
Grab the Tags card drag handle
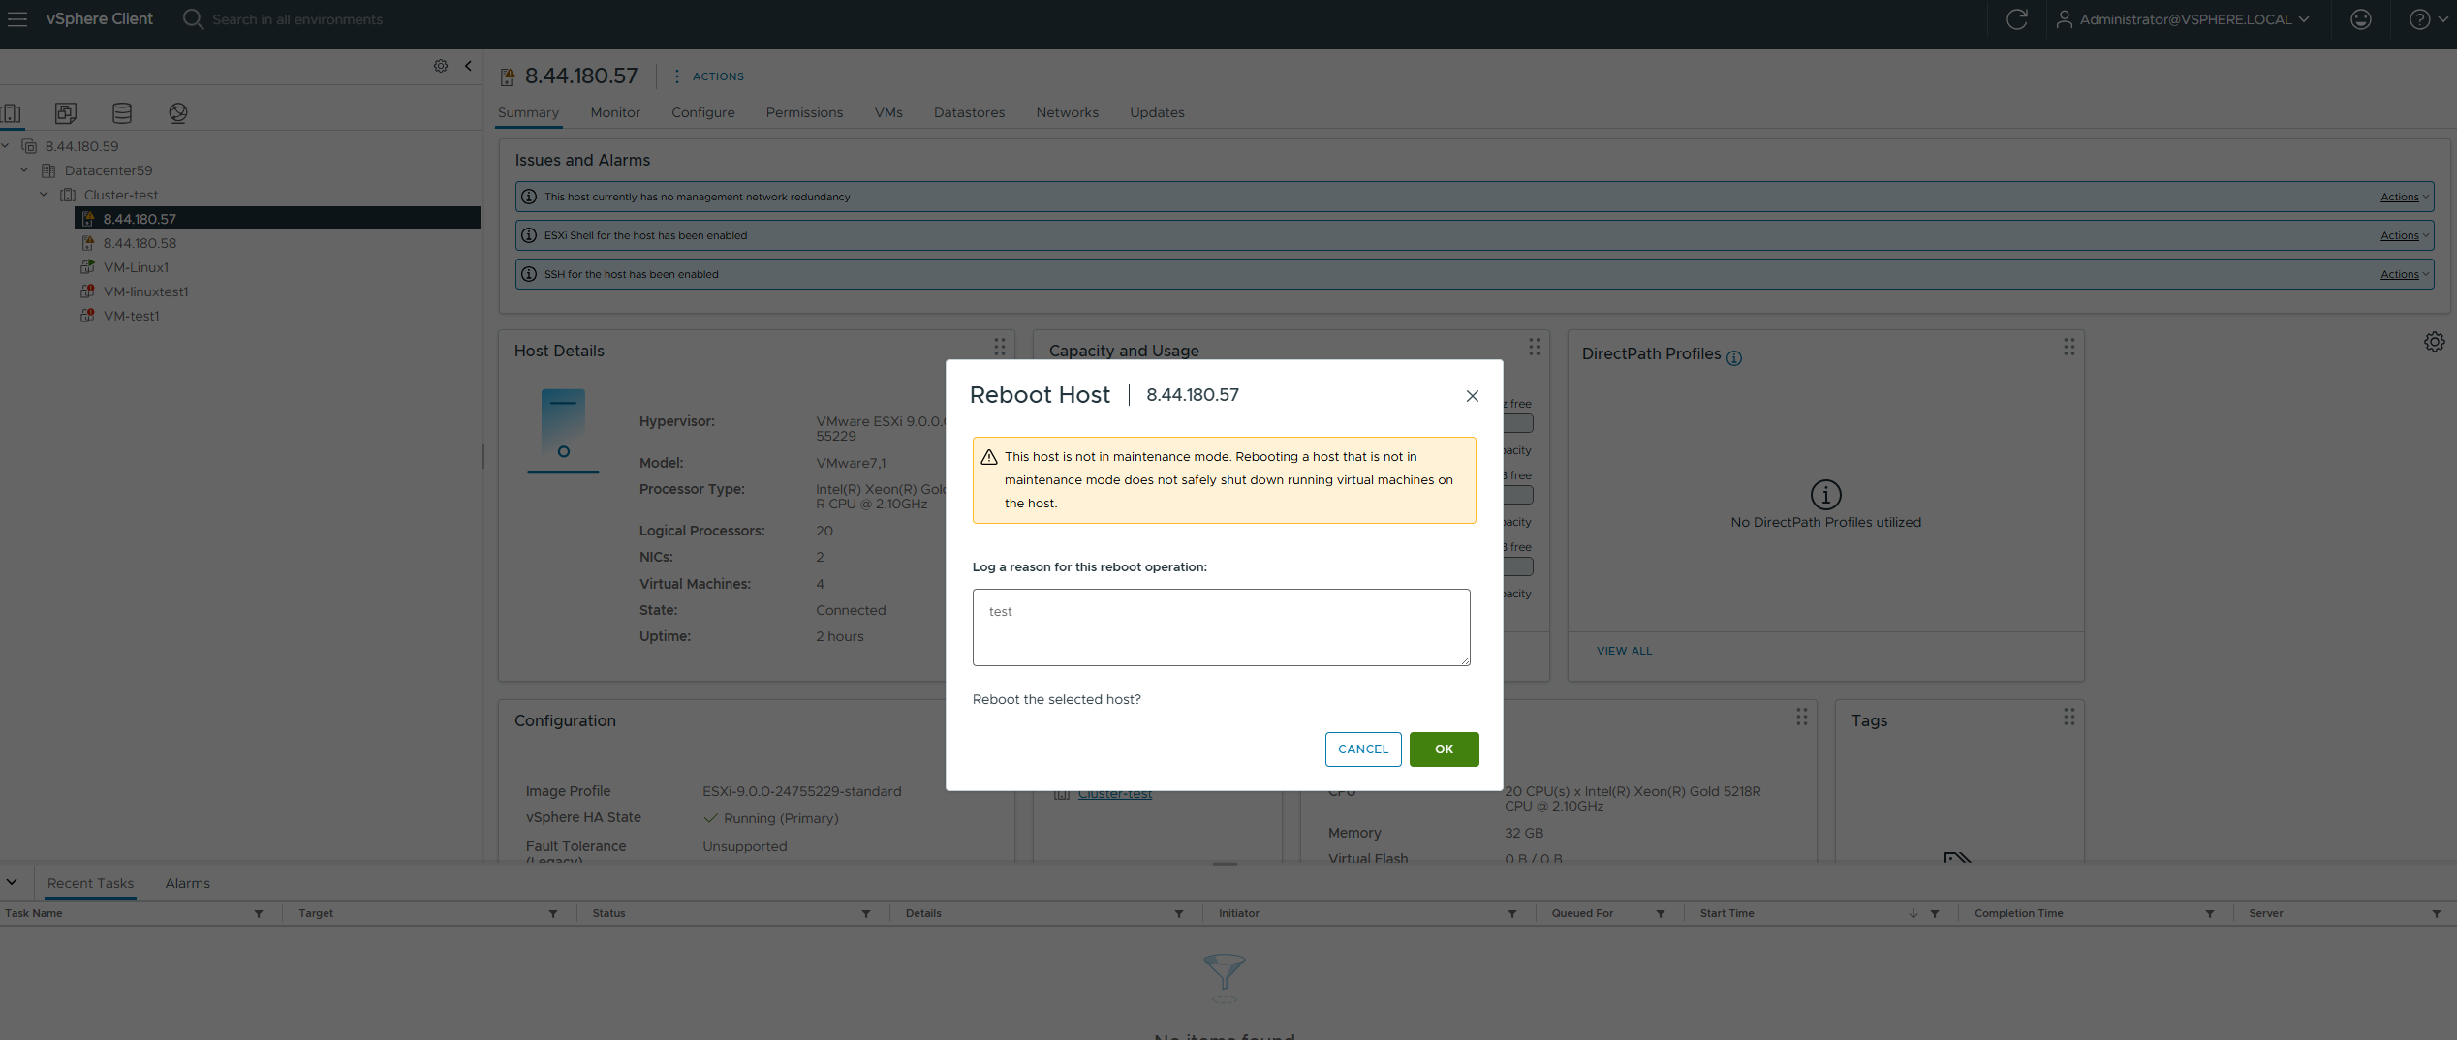pos(2069,717)
